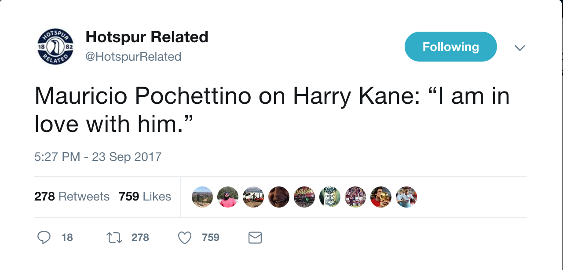Click the Mauricio Pochettino tweet text
The height and width of the screenshot is (270, 563).
(272, 110)
